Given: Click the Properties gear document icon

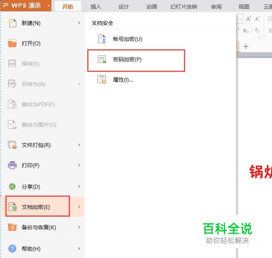Looking at the screenshot, I should tap(102, 80).
